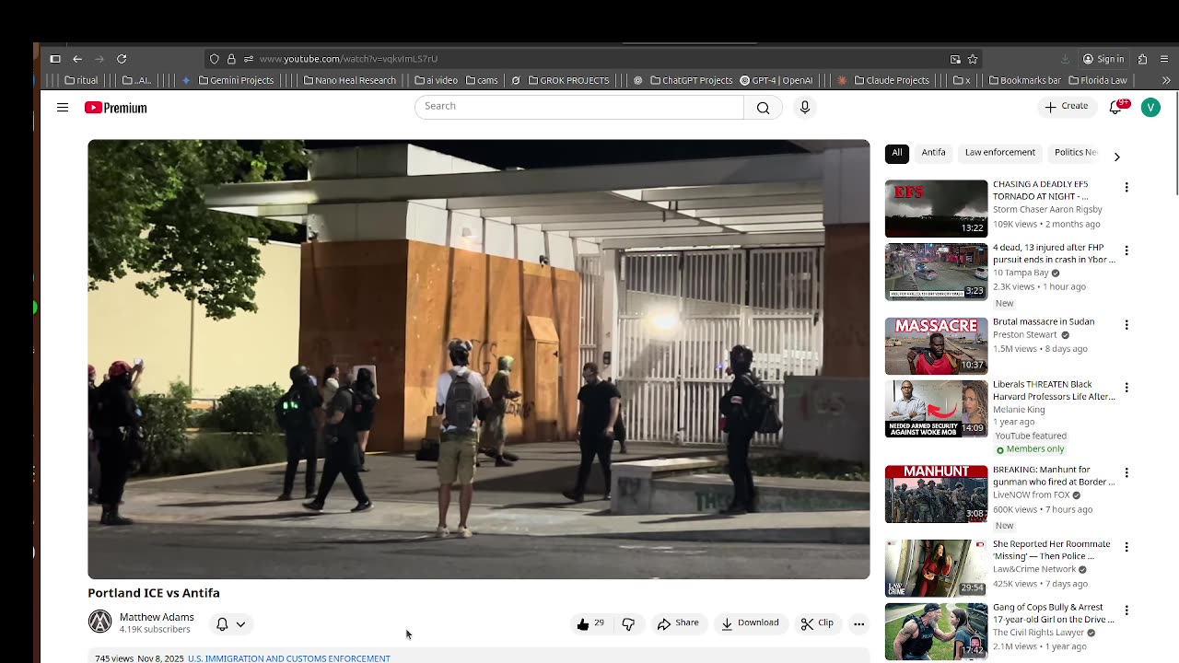Open the ritual bookmarks folder
This screenshot has height=663, width=1179.
coord(81,80)
